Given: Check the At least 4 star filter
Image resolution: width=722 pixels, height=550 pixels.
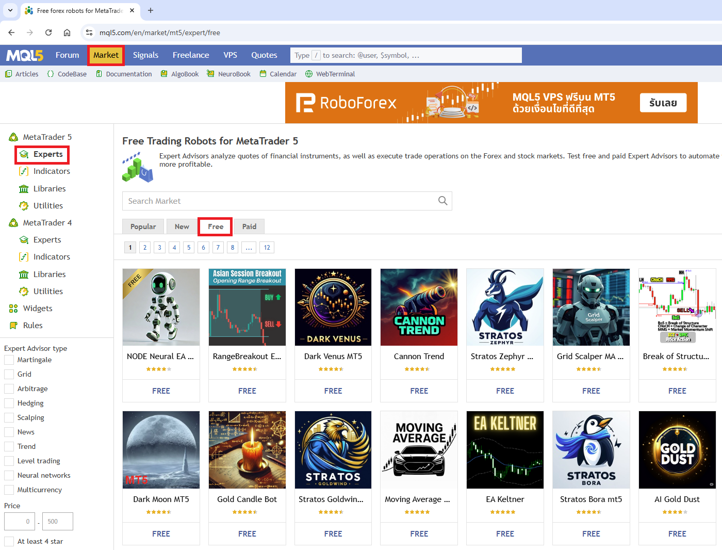Looking at the screenshot, I should pyautogui.click(x=9, y=541).
